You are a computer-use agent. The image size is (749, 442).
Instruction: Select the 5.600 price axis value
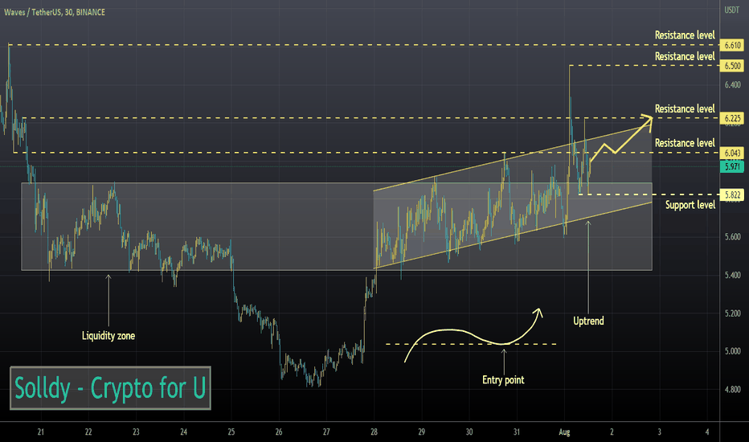point(732,237)
